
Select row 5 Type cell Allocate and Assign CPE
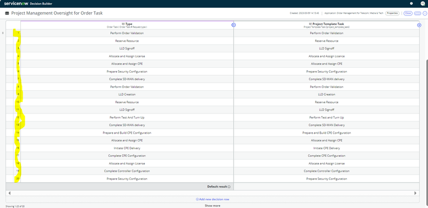[x=127, y=64]
